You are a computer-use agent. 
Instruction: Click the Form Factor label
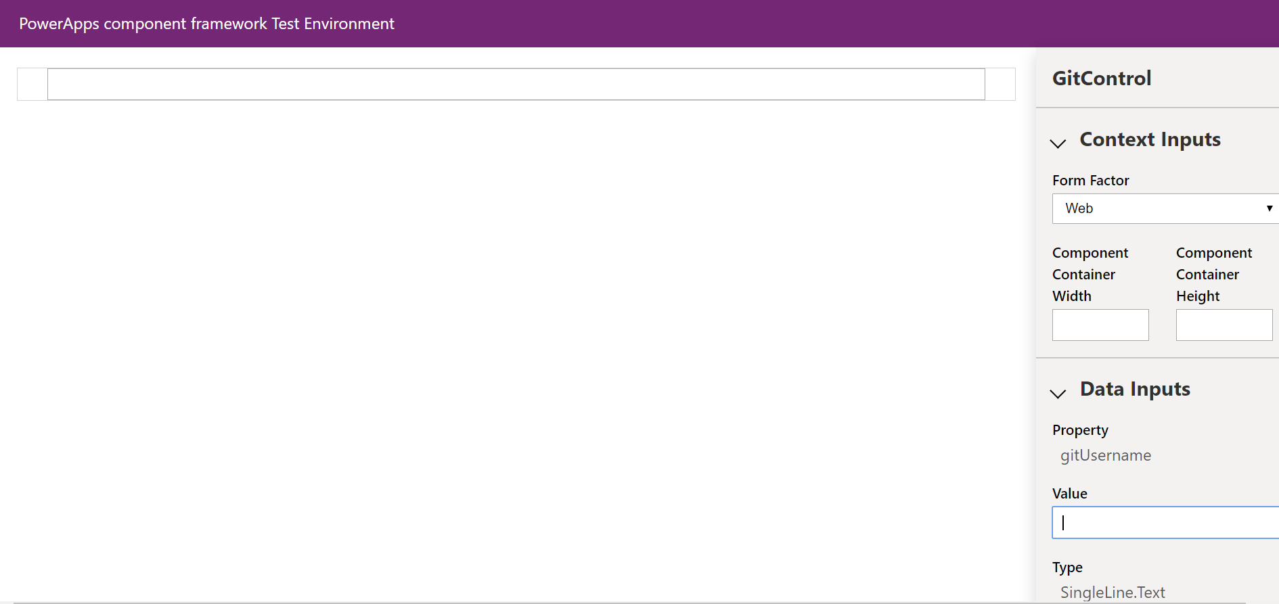[x=1090, y=181]
